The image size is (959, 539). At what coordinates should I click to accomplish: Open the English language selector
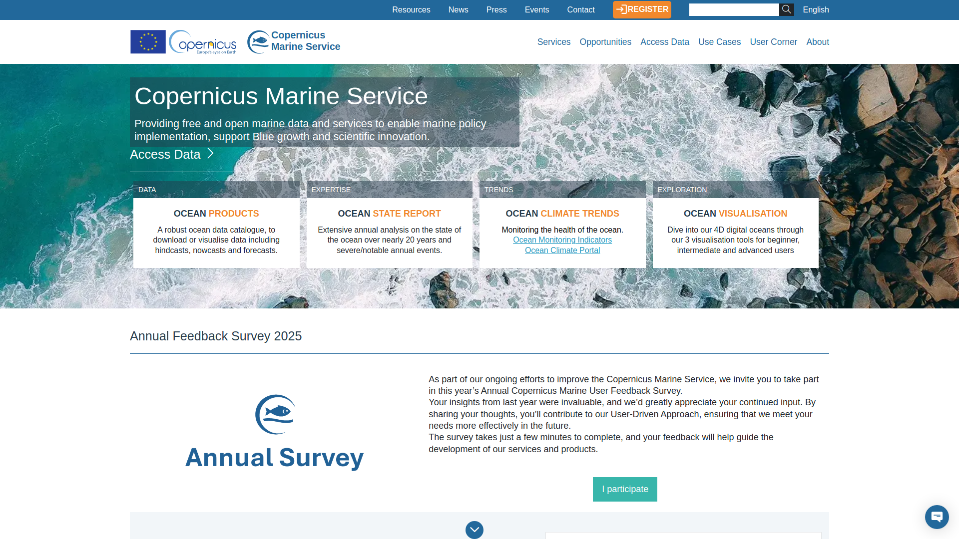click(816, 9)
